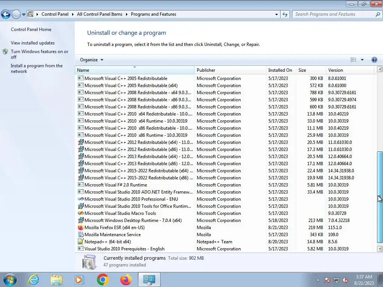
Task: Click the search magnifier icon
Action: pyautogui.click(x=378, y=15)
